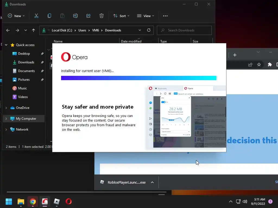Viewport: 278px width, 208px height.
Task: Sort by Type column header
Action: point(163,41)
